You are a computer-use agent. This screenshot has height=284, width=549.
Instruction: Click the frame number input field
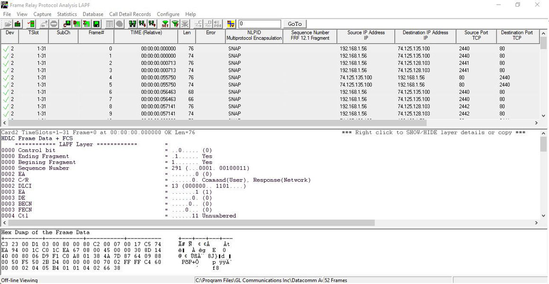point(260,24)
